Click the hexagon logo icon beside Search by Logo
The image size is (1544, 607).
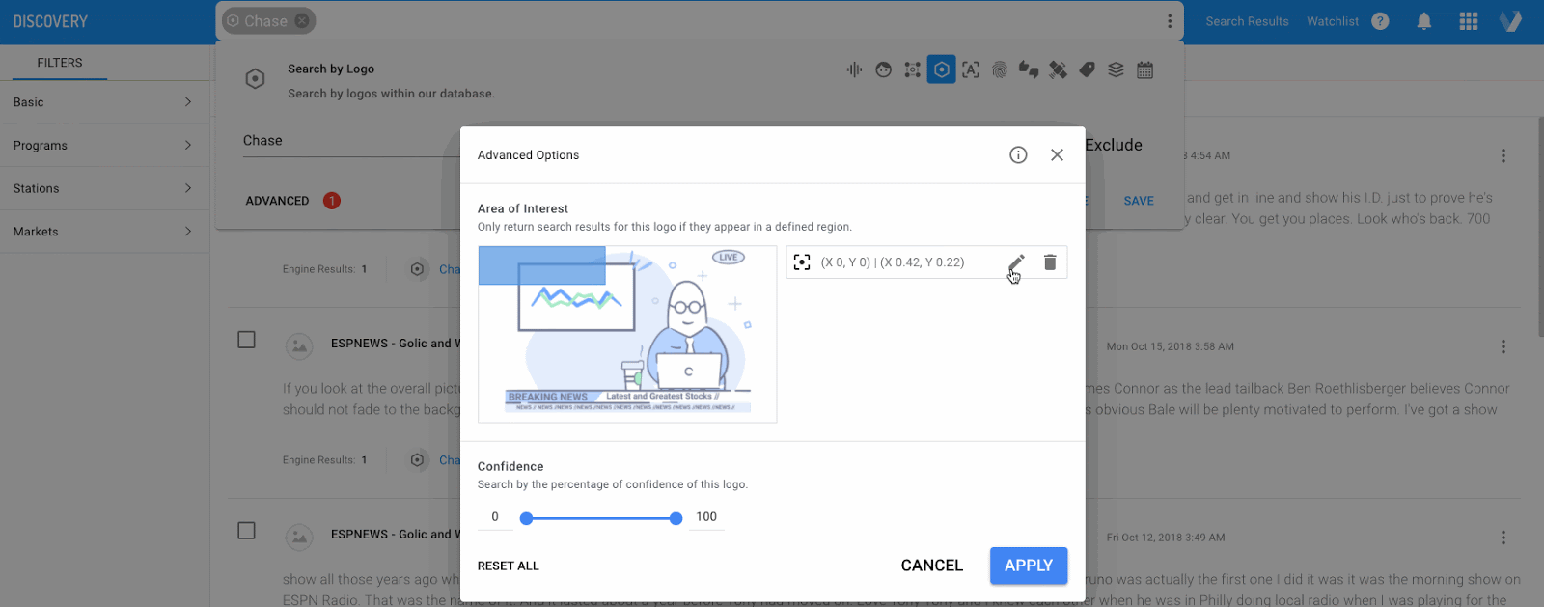pyautogui.click(x=255, y=79)
